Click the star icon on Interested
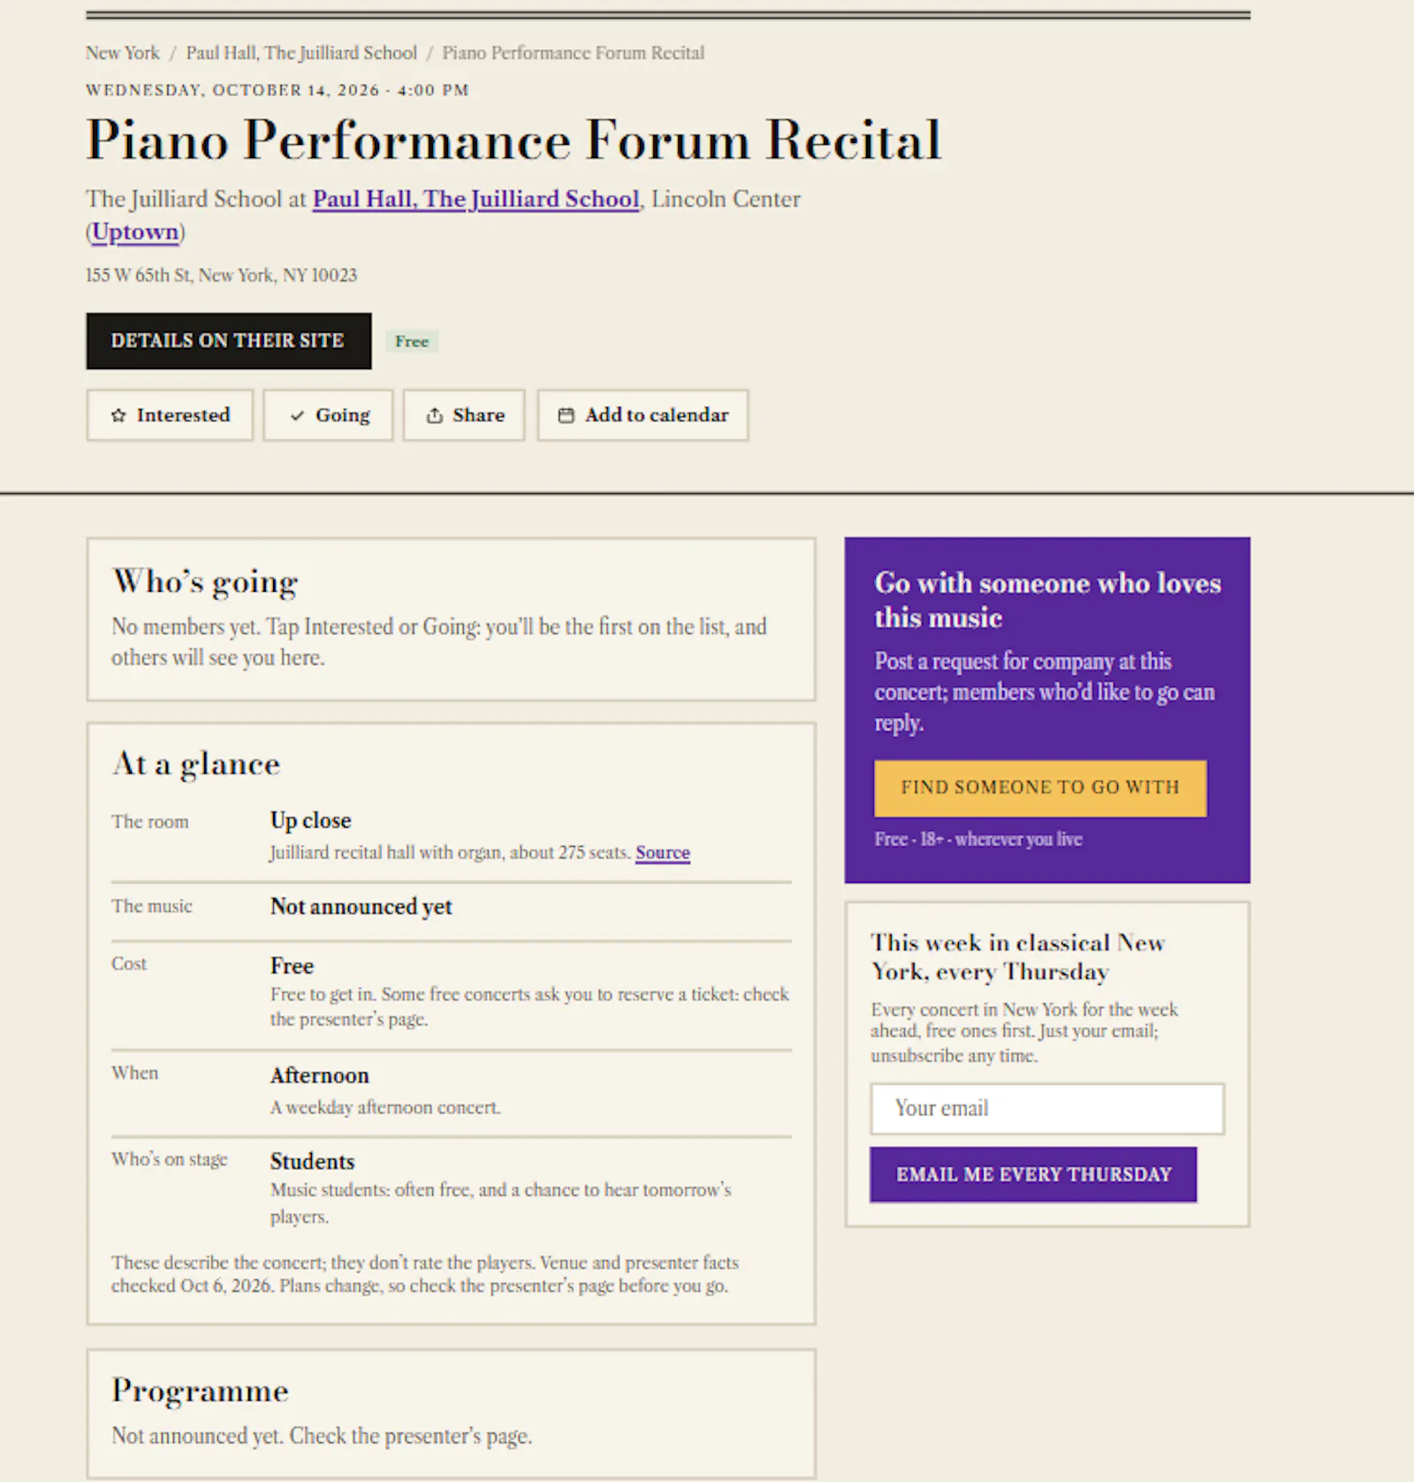 (118, 415)
